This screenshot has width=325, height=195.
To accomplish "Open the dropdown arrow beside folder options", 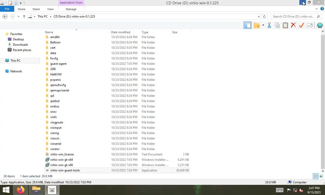I will (263, 25).
